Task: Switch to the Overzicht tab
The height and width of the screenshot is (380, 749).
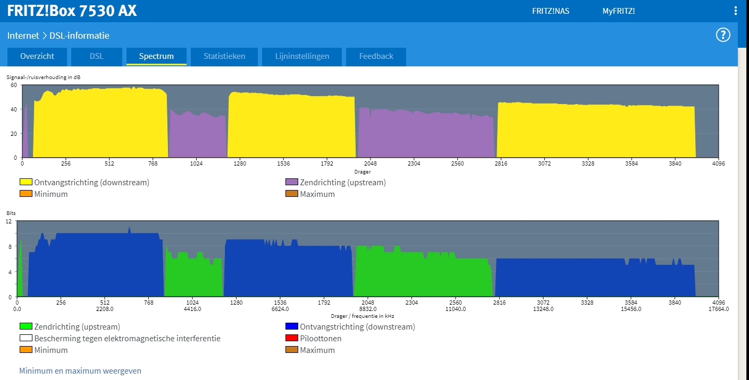Action: (38, 56)
